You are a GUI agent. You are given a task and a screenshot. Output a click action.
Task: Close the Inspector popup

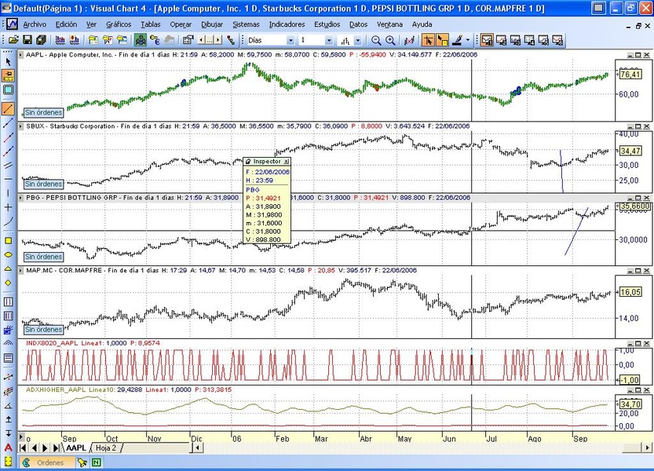286,162
